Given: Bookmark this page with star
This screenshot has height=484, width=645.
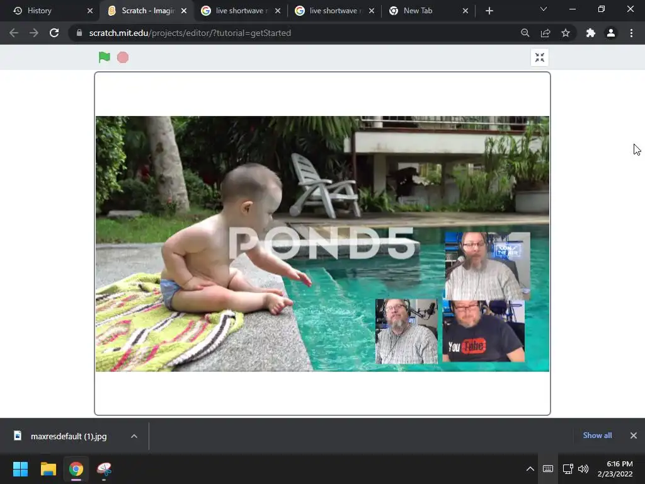Looking at the screenshot, I should 566,33.
